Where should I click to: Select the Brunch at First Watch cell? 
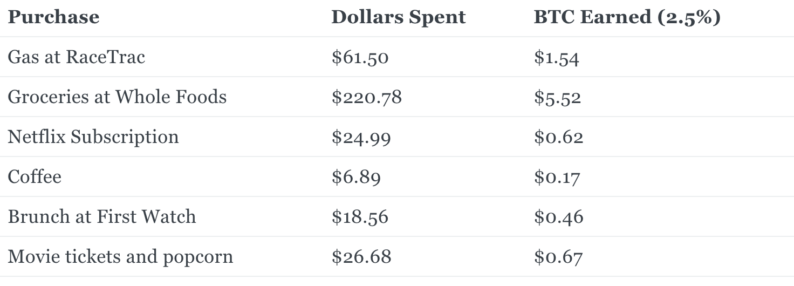[x=101, y=216]
